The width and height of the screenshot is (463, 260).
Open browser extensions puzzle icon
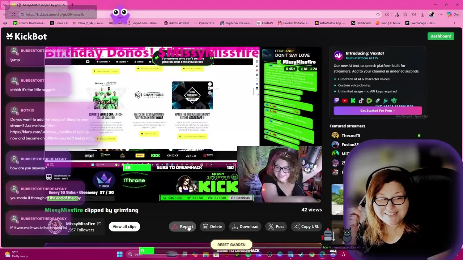click(x=387, y=14)
